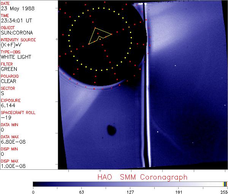
Task: Click the EXPOSURE label
Action: click(x=11, y=100)
